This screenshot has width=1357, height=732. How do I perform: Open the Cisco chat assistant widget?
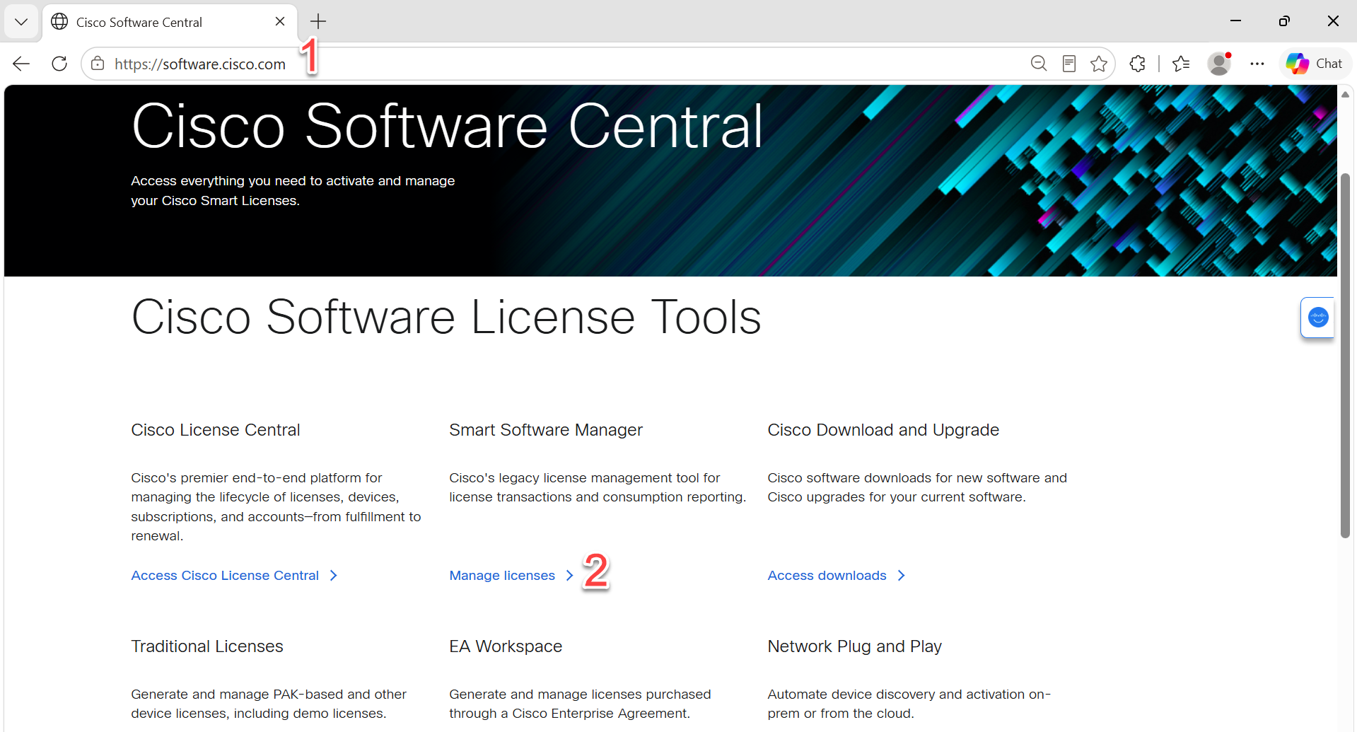tap(1318, 318)
